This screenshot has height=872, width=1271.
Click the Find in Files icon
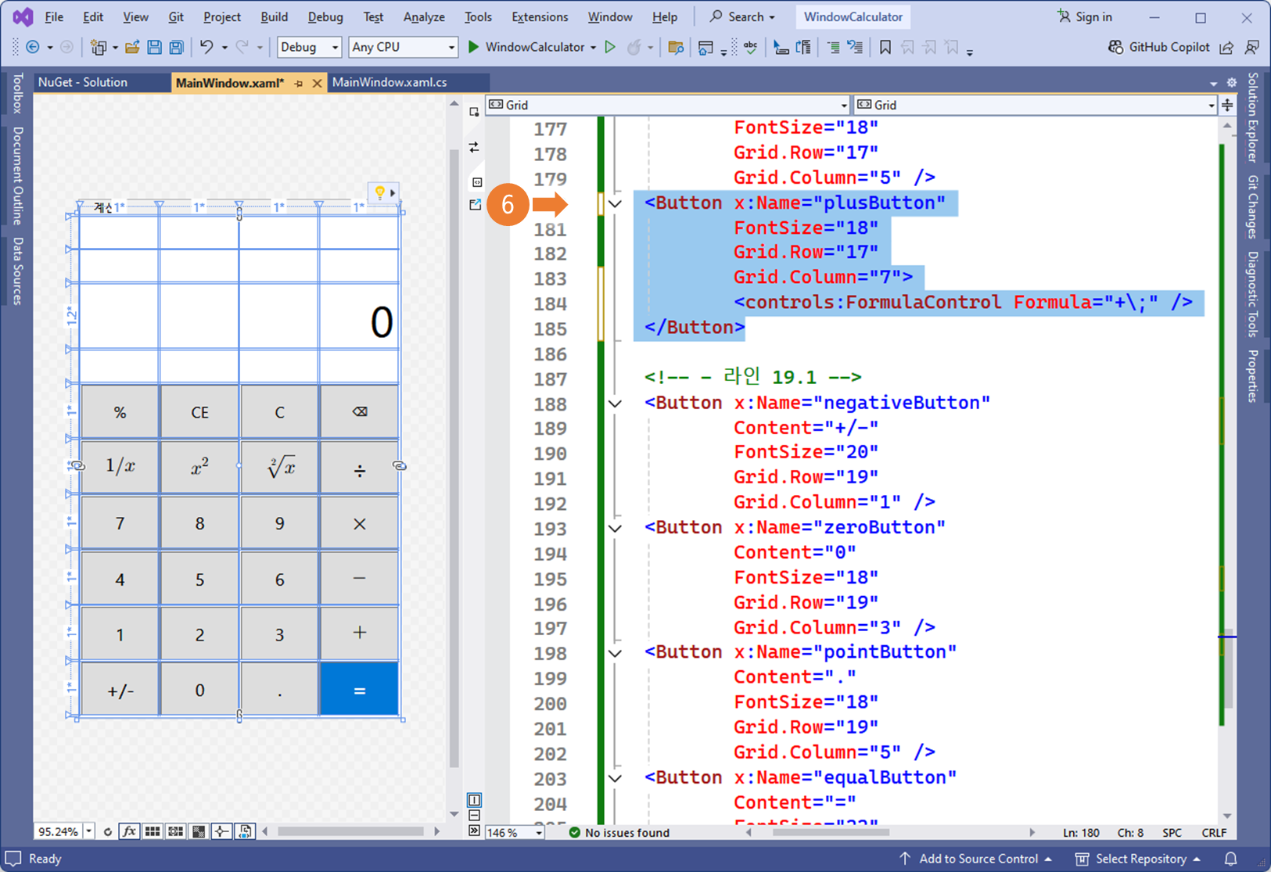point(676,48)
